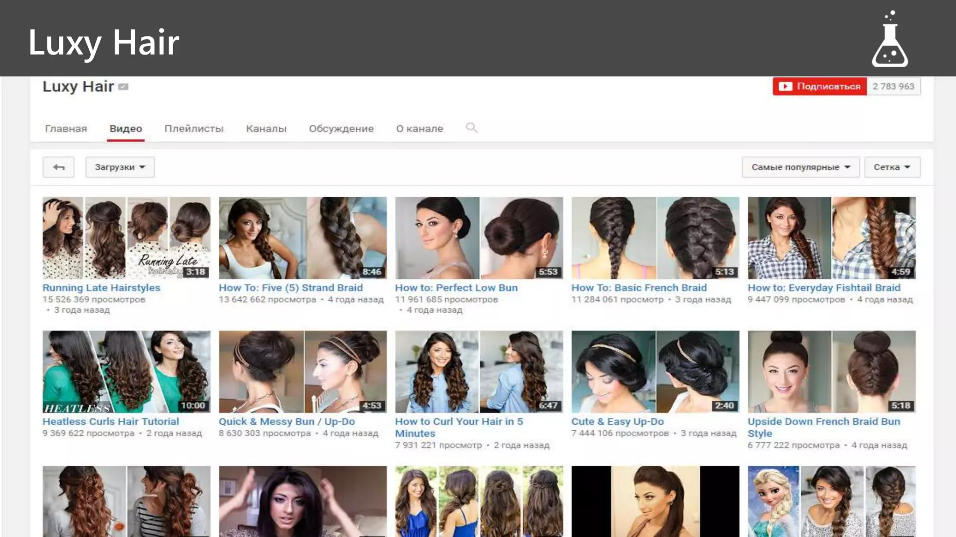
Task: Click the channel search magnifier icon
Action: tap(471, 128)
